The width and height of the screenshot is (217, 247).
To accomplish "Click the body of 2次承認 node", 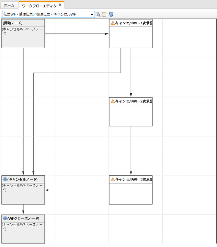I will (131, 115).
